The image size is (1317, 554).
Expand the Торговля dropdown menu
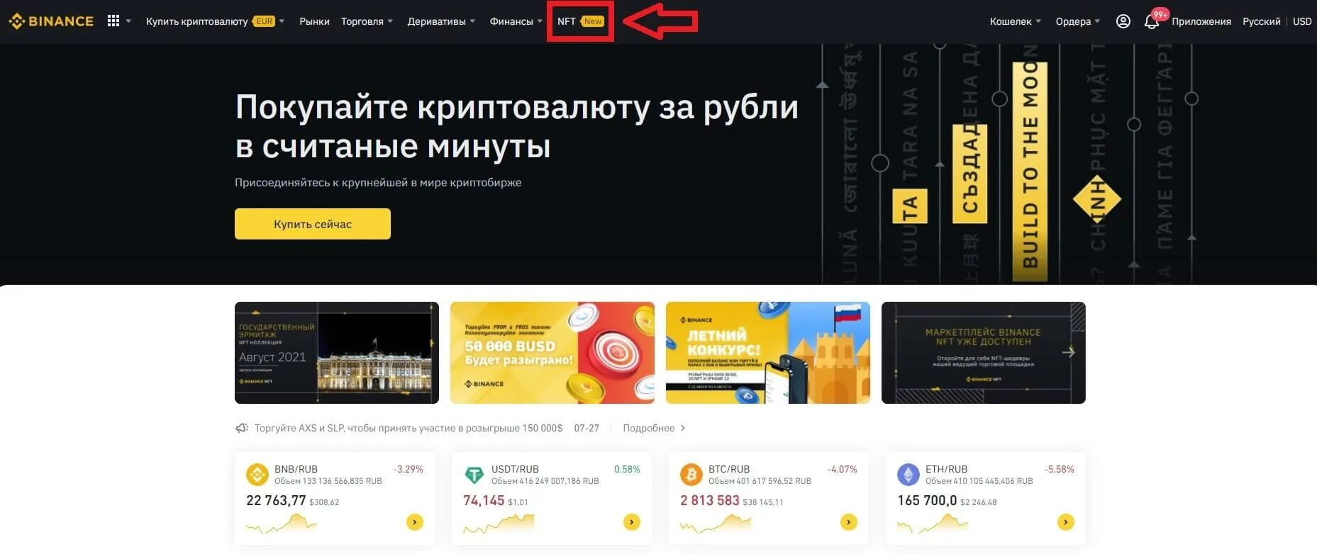click(x=367, y=21)
